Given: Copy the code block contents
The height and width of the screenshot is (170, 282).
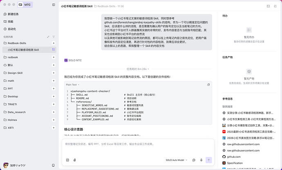Looking at the screenshot, I should pyautogui.click(x=208, y=85).
